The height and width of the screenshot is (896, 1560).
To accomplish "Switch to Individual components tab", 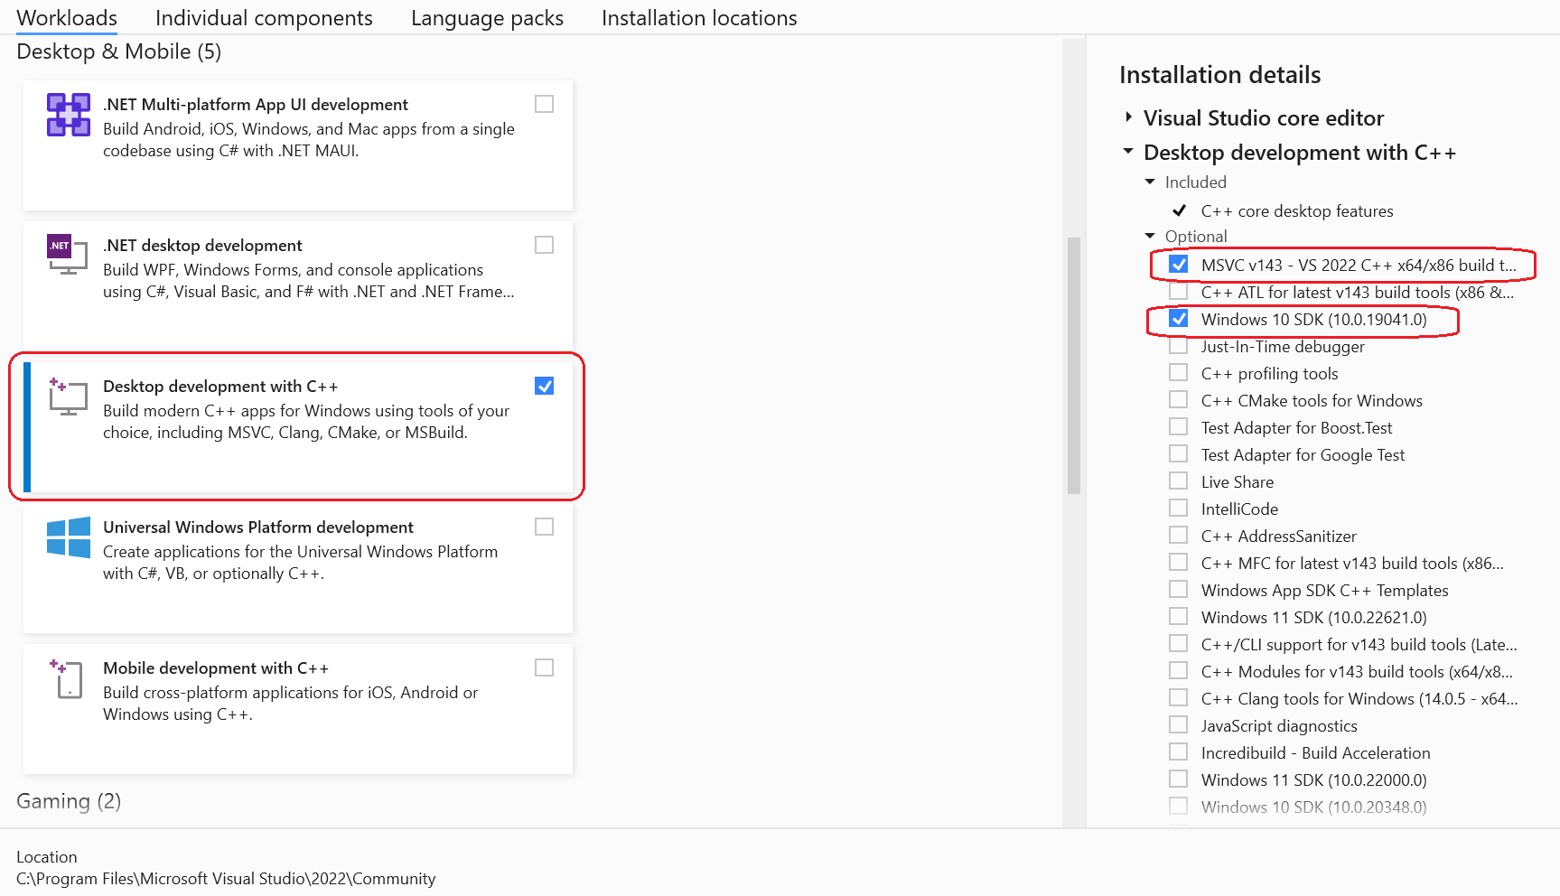I will click(264, 18).
